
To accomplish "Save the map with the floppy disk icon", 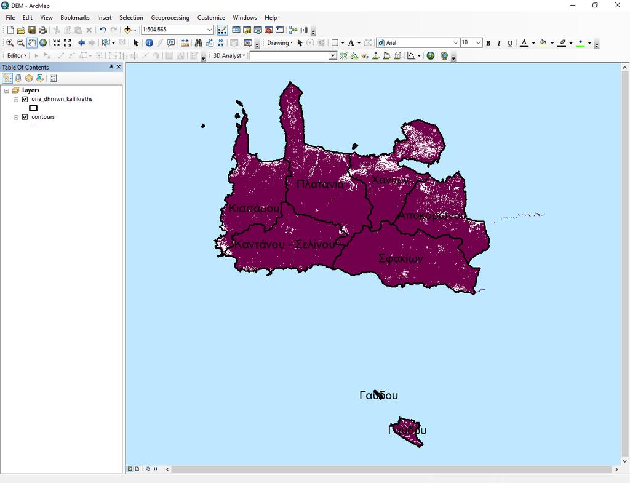I will [x=32, y=30].
